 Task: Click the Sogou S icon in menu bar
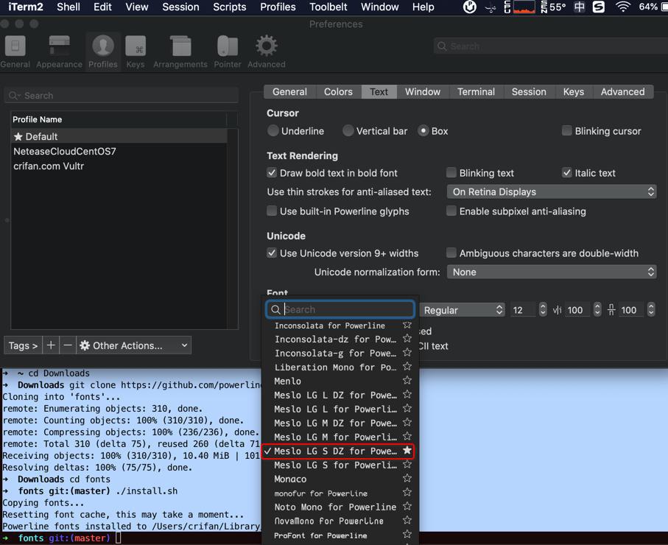pyautogui.click(x=599, y=7)
